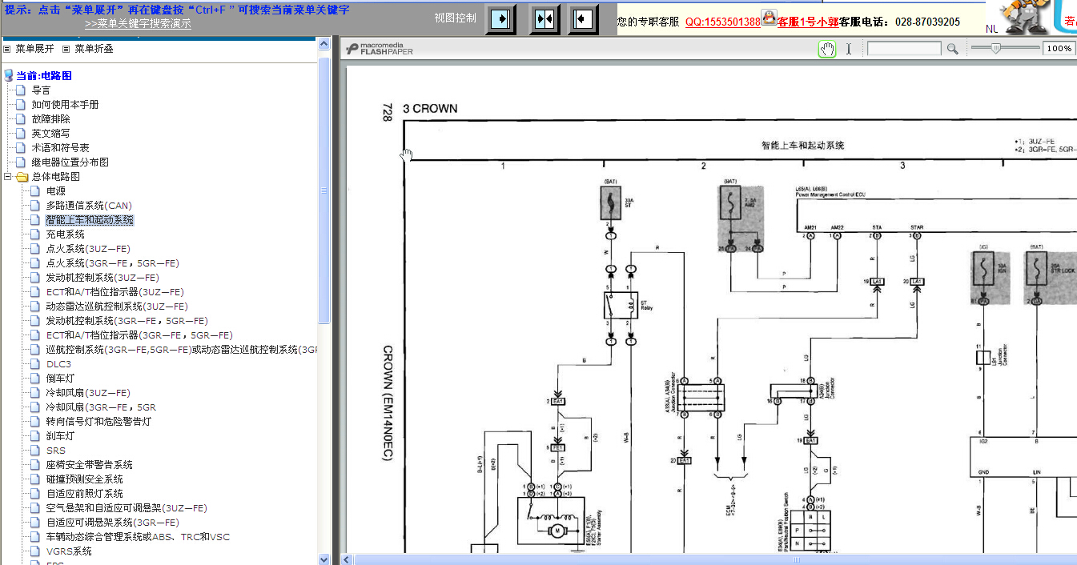The height and width of the screenshot is (565, 1077).
Task: Click the 当前:电路图 root computer icon
Action: 9,75
